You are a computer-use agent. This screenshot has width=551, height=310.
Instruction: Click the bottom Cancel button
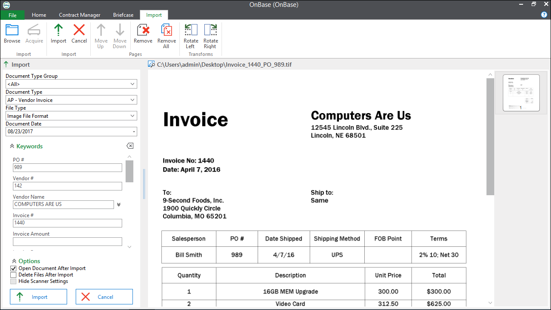[104, 297]
